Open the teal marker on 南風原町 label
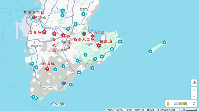This screenshot has height=111, width=199. (x=68, y=29)
